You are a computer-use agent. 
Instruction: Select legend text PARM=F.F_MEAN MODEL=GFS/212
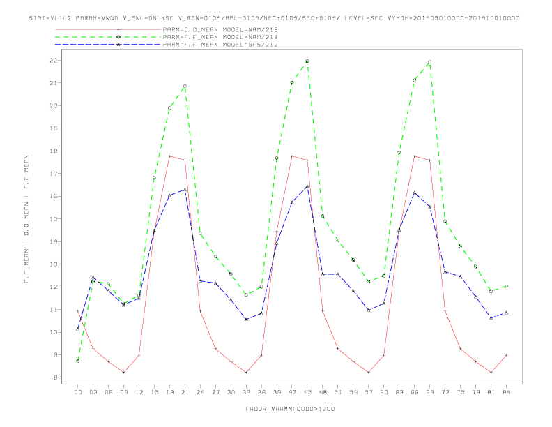[x=220, y=45]
